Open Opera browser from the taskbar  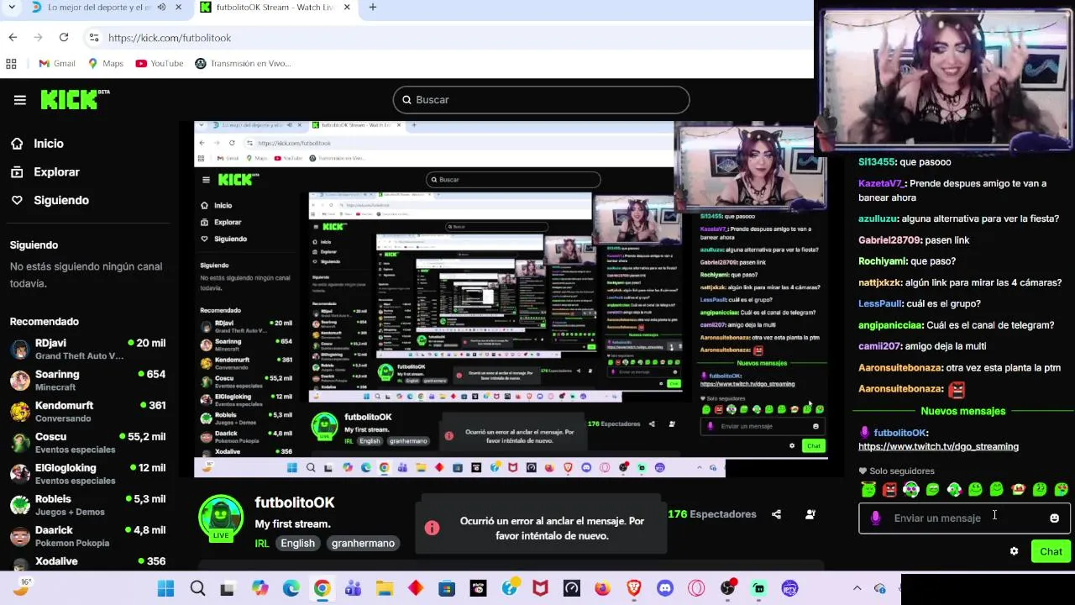(696, 588)
